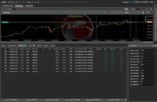Click the Back button

pyautogui.click(x=4, y=2)
